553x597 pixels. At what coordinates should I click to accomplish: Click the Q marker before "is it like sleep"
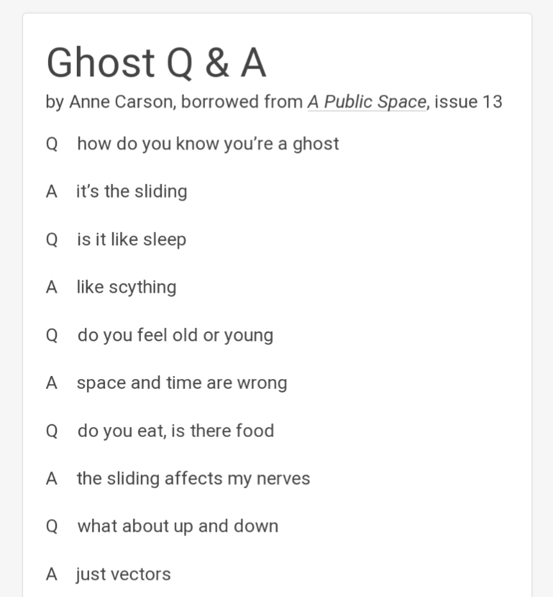[52, 240]
